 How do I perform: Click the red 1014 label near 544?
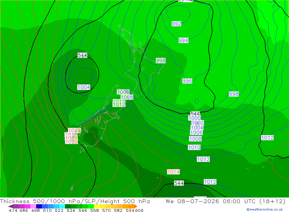[173, 172]
